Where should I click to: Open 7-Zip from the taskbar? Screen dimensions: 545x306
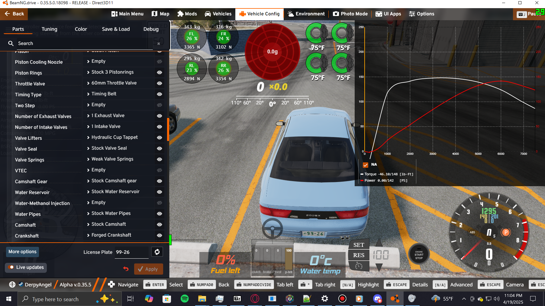(237, 299)
